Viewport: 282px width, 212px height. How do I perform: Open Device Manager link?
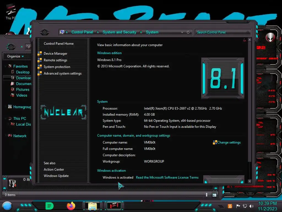coord(55,54)
